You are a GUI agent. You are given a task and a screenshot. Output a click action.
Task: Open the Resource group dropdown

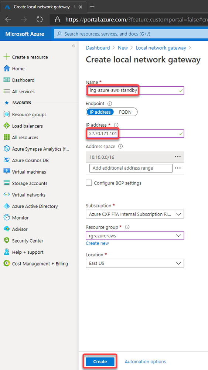pyautogui.click(x=135, y=236)
